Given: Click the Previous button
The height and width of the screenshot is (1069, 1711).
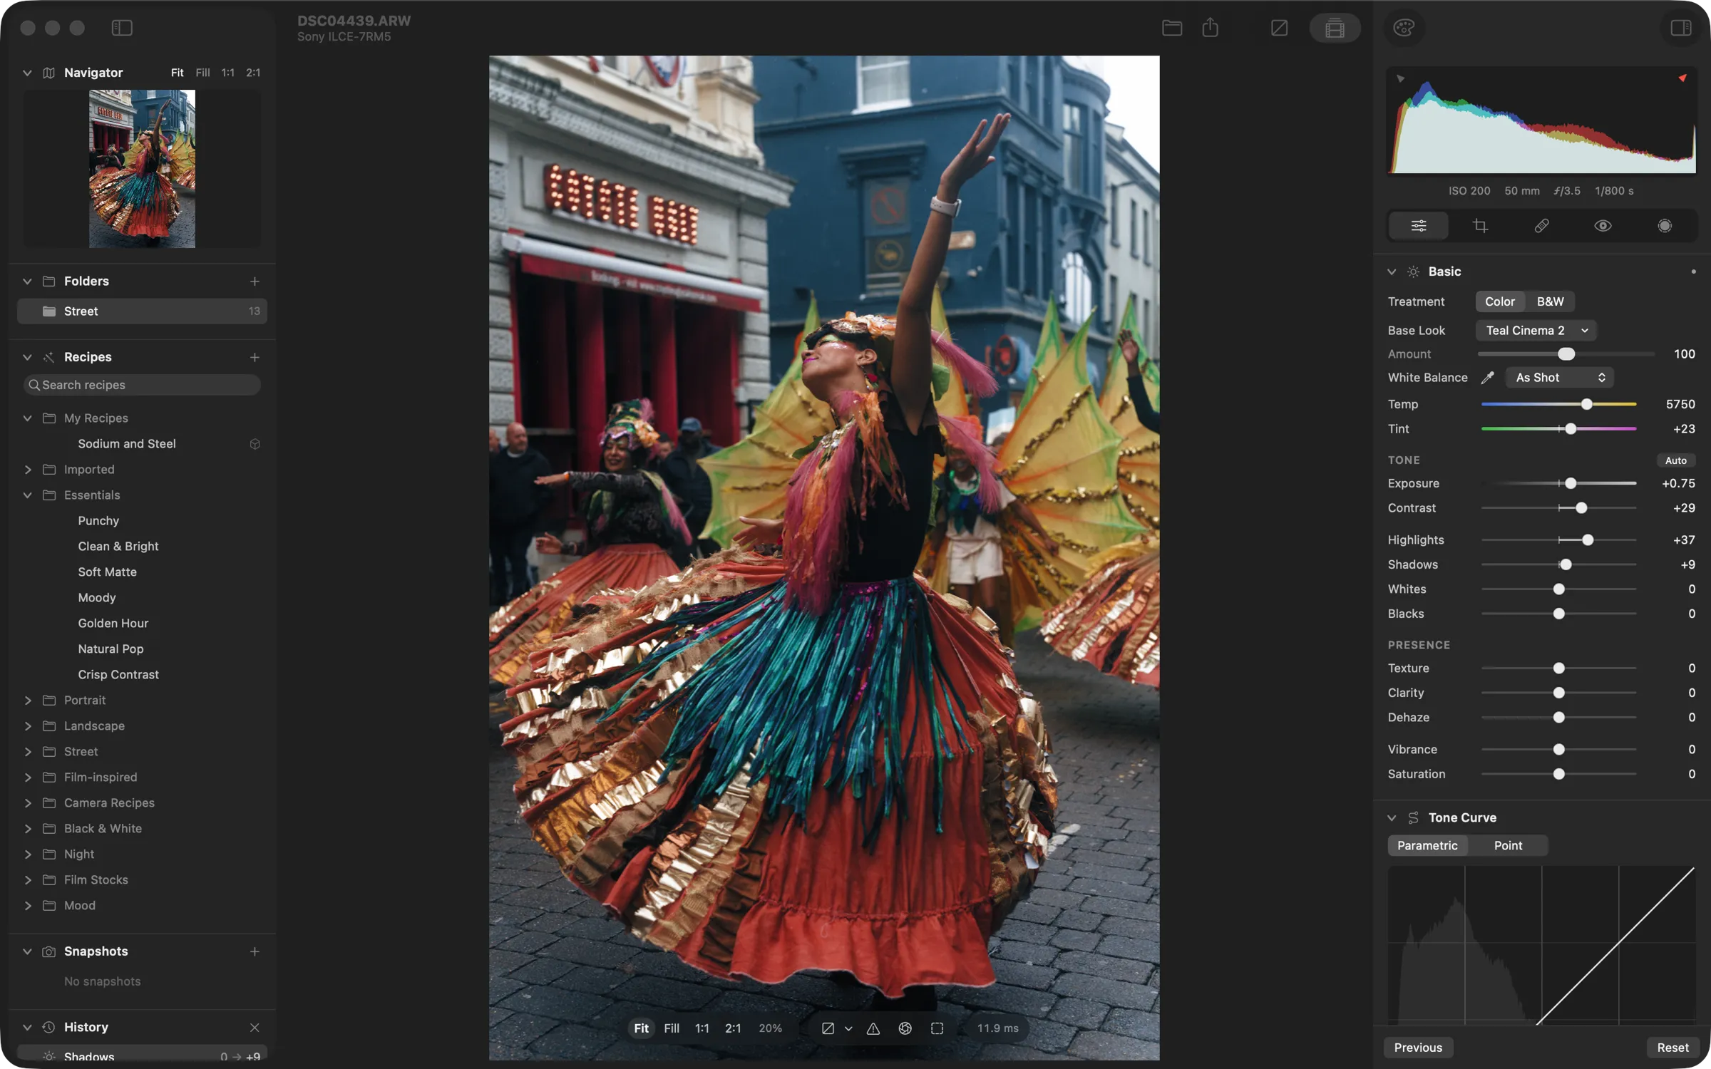Looking at the screenshot, I should point(1418,1048).
